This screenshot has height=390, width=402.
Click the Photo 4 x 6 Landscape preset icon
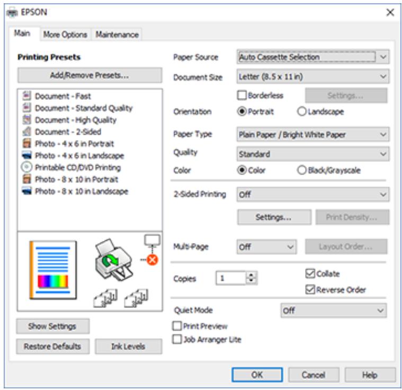pyautogui.click(x=26, y=155)
